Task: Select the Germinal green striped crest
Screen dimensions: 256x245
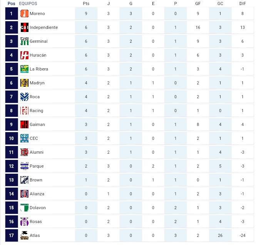Action: [x=24, y=41]
